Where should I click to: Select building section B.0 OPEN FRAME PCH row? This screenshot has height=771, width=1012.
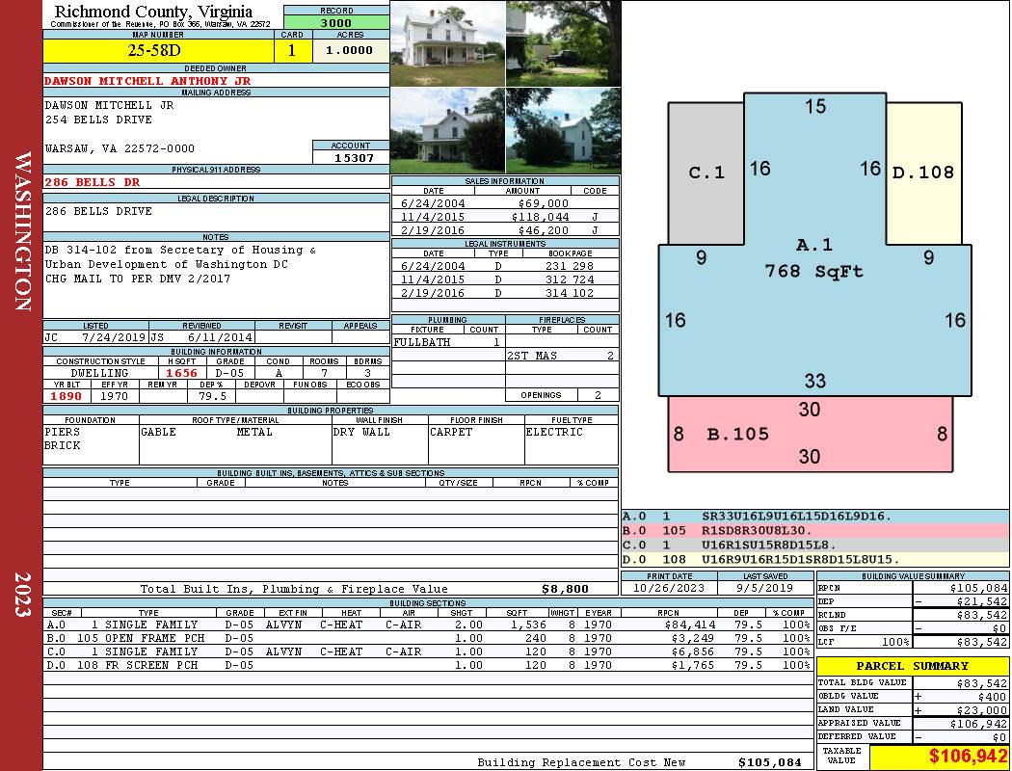coord(427,638)
